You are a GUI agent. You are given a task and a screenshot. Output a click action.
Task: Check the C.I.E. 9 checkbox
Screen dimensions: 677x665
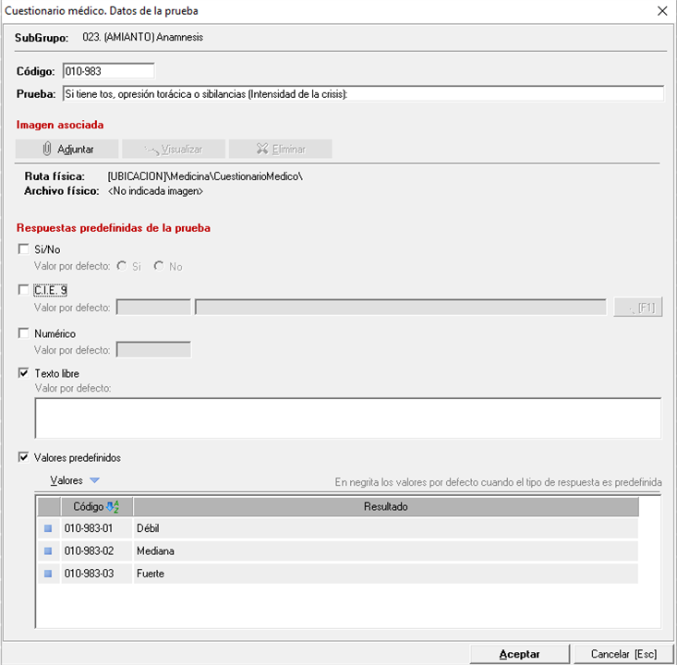click(x=24, y=290)
